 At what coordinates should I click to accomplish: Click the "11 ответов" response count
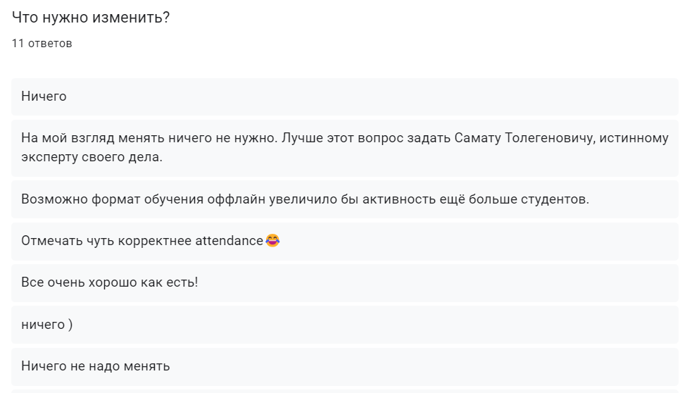coord(42,44)
